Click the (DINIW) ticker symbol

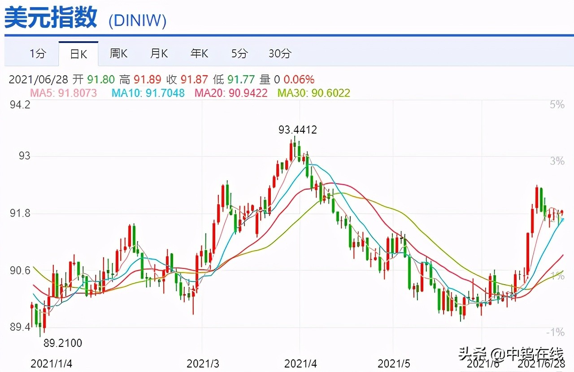pos(138,21)
